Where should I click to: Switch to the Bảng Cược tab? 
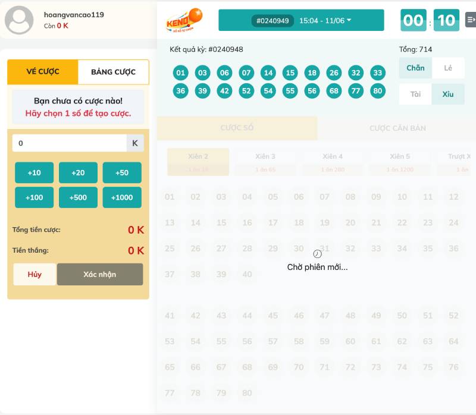[x=113, y=72]
